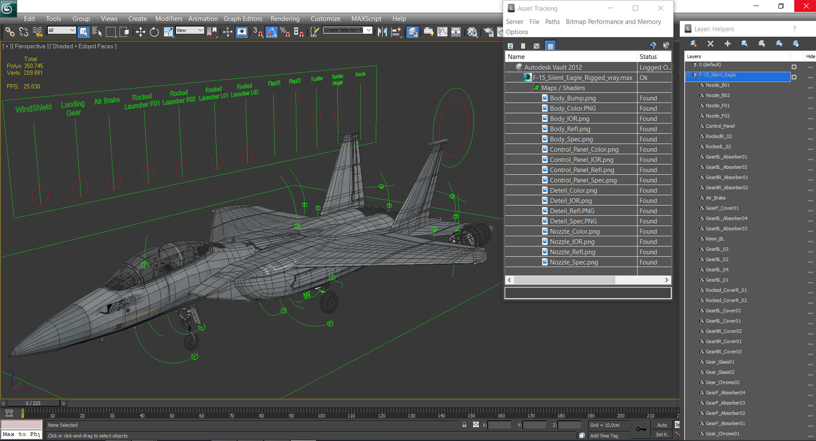Click the Align tool icon
The image size is (816, 441).
396,32
